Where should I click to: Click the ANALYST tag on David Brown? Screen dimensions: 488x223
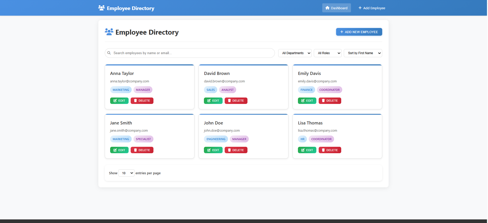tap(227, 90)
